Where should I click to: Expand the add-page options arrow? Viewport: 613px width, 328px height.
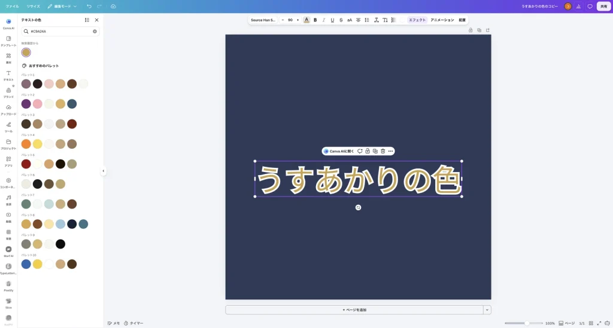point(487,309)
